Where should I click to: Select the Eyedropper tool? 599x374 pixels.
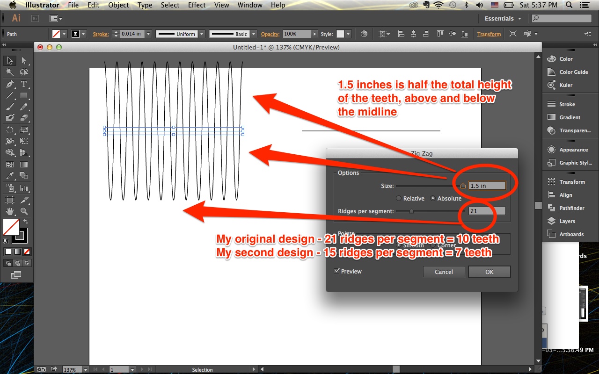(9, 176)
